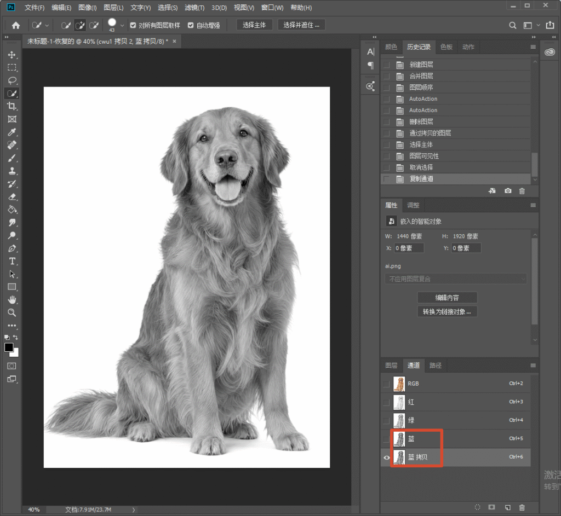561x516 pixels.
Task: Show the 绿 channel visibility box
Action: (x=386, y=421)
